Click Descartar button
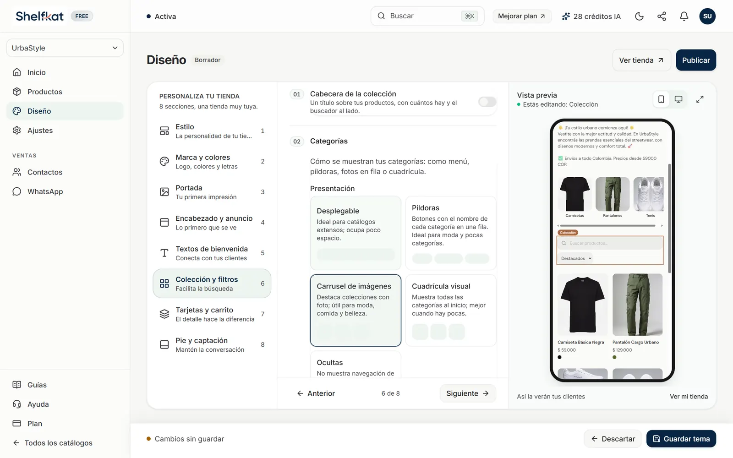The image size is (733, 458). click(x=613, y=439)
